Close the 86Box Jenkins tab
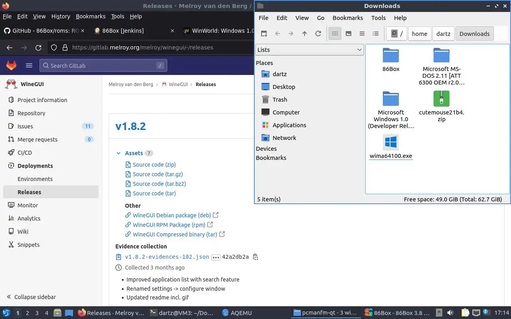511x319 pixels. point(172,31)
